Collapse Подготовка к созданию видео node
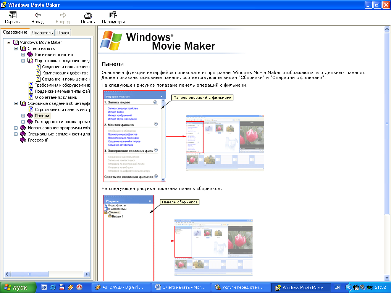Image resolution: width=391 pixels, height=293 pixels. tap(23, 61)
